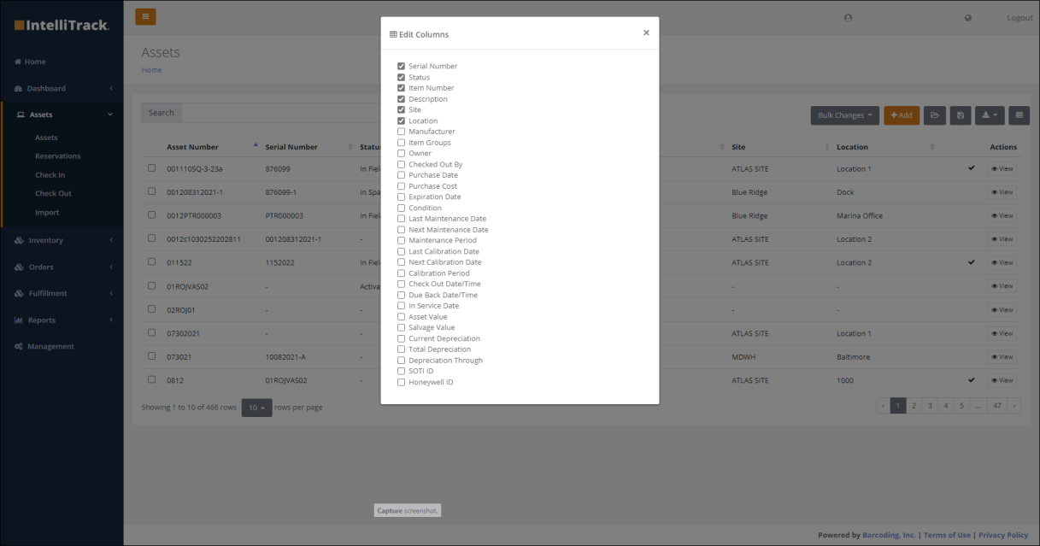Enable the SOTI ID column checkbox
This screenshot has width=1040, height=546.
pyautogui.click(x=401, y=371)
